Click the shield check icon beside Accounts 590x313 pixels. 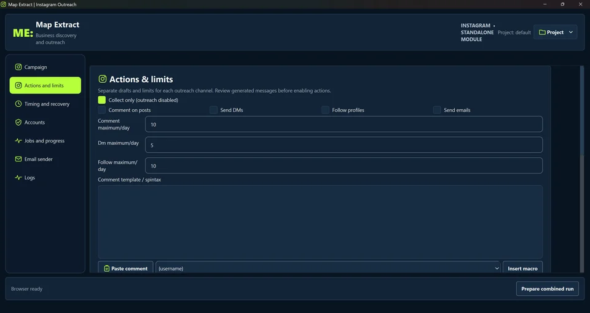18,122
